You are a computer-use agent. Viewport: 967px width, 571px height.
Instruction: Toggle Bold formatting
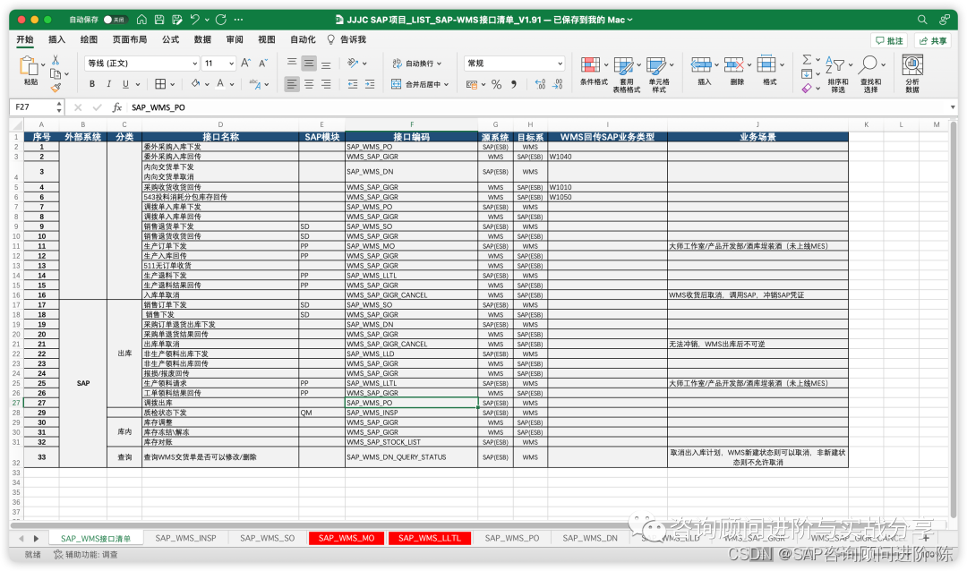(92, 84)
